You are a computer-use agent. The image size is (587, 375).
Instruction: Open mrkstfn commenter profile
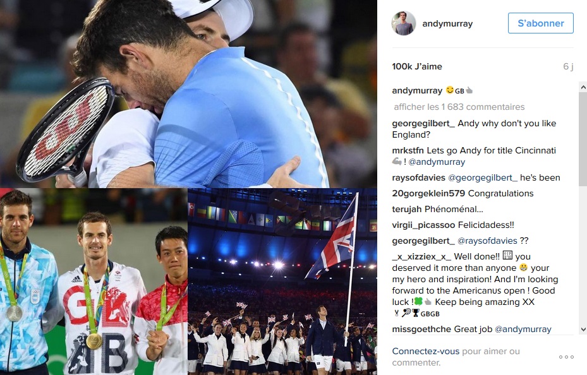click(408, 151)
